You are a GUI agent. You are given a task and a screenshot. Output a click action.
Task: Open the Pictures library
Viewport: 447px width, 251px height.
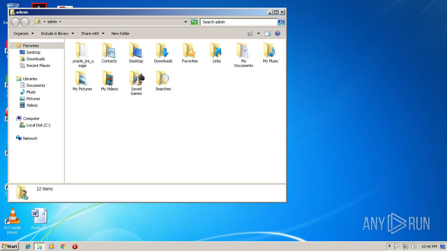(33, 99)
